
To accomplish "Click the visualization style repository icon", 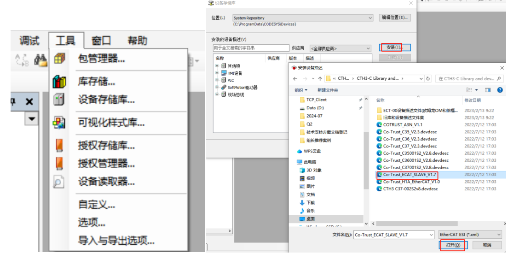I will tap(59, 123).
